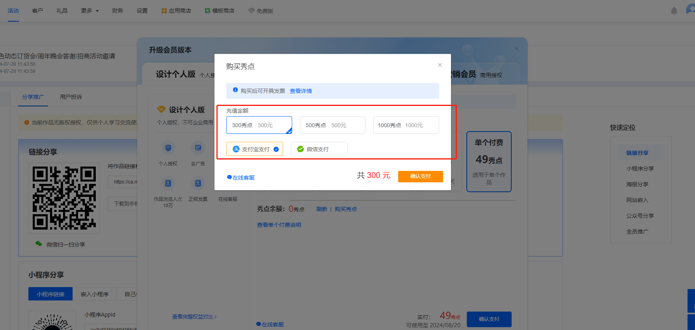This screenshot has width=695, height=330.
Task: Open 在线客服 link in purchase dialog
Action: pyautogui.click(x=241, y=178)
